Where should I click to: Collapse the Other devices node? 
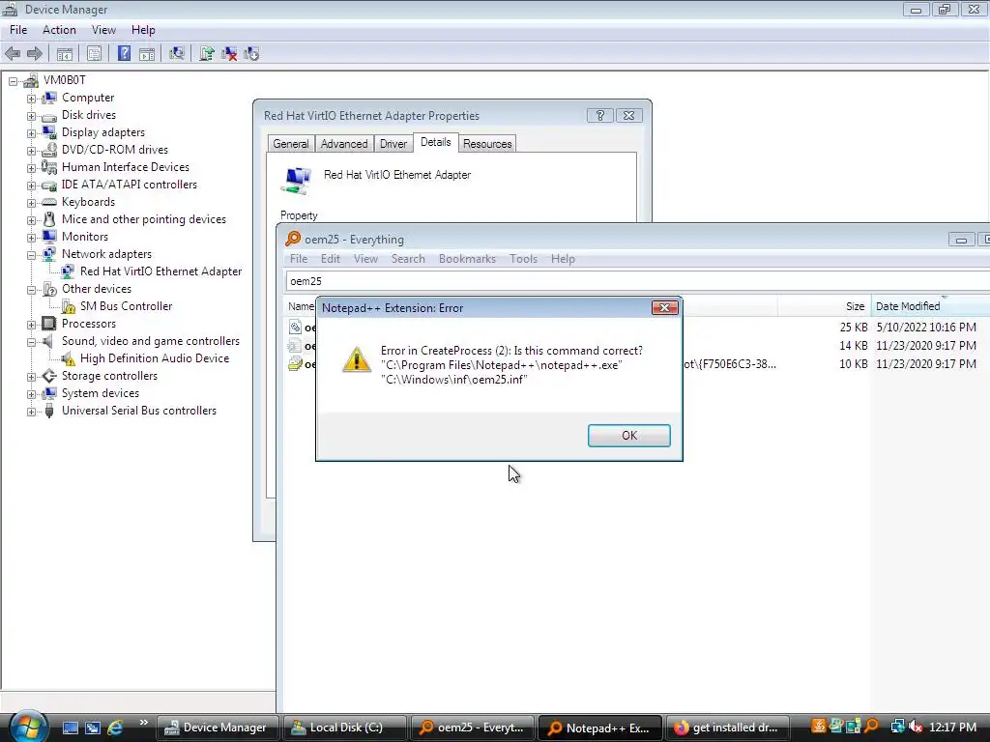tap(31, 290)
